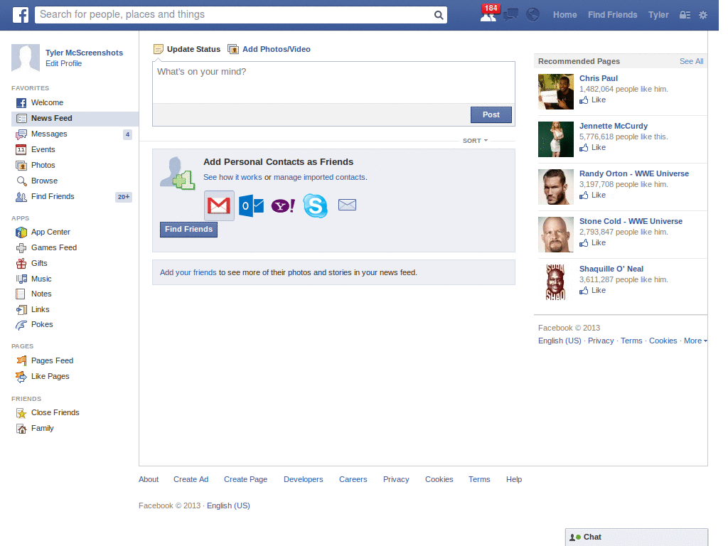The height and width of the screenshot is (546, 728).
Task: Click English (US) link in bottom footer
Action: click(228, 506)
